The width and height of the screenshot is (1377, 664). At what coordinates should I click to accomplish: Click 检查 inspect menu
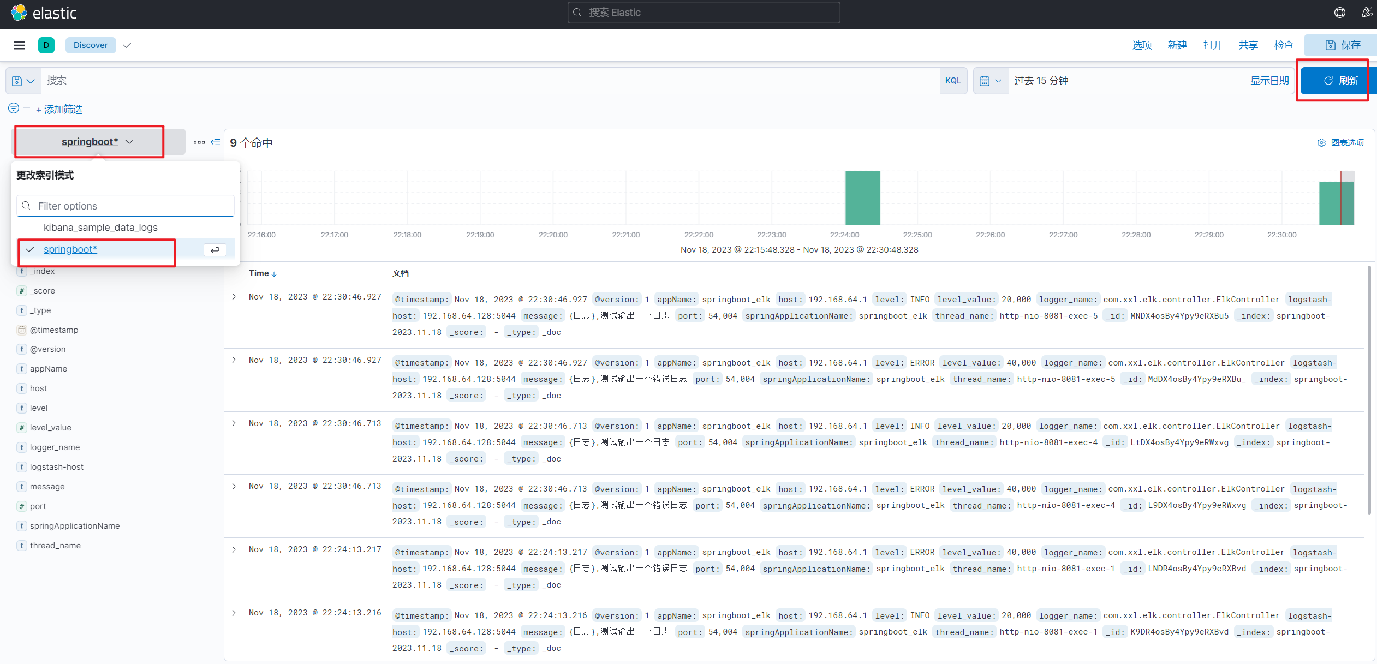click(1284, 45)
